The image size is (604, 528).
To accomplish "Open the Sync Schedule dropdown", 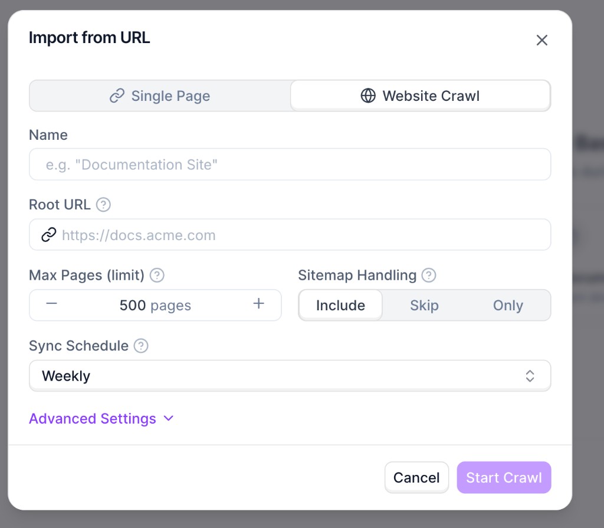I will coord(290,375).
